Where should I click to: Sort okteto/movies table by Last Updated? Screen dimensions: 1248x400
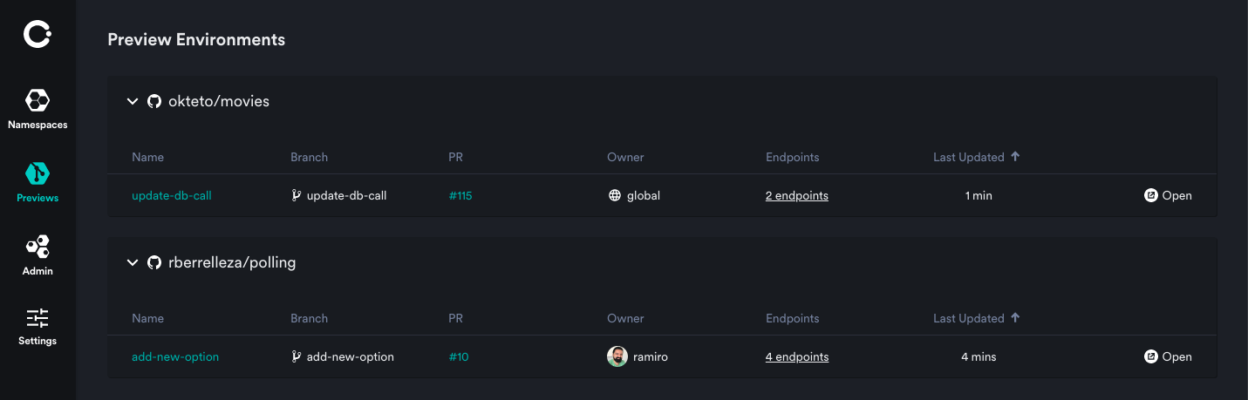point(976,157)
